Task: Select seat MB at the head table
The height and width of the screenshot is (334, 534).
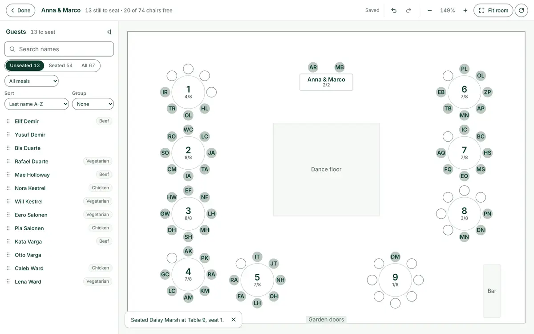Action: (x=340, y=67)
